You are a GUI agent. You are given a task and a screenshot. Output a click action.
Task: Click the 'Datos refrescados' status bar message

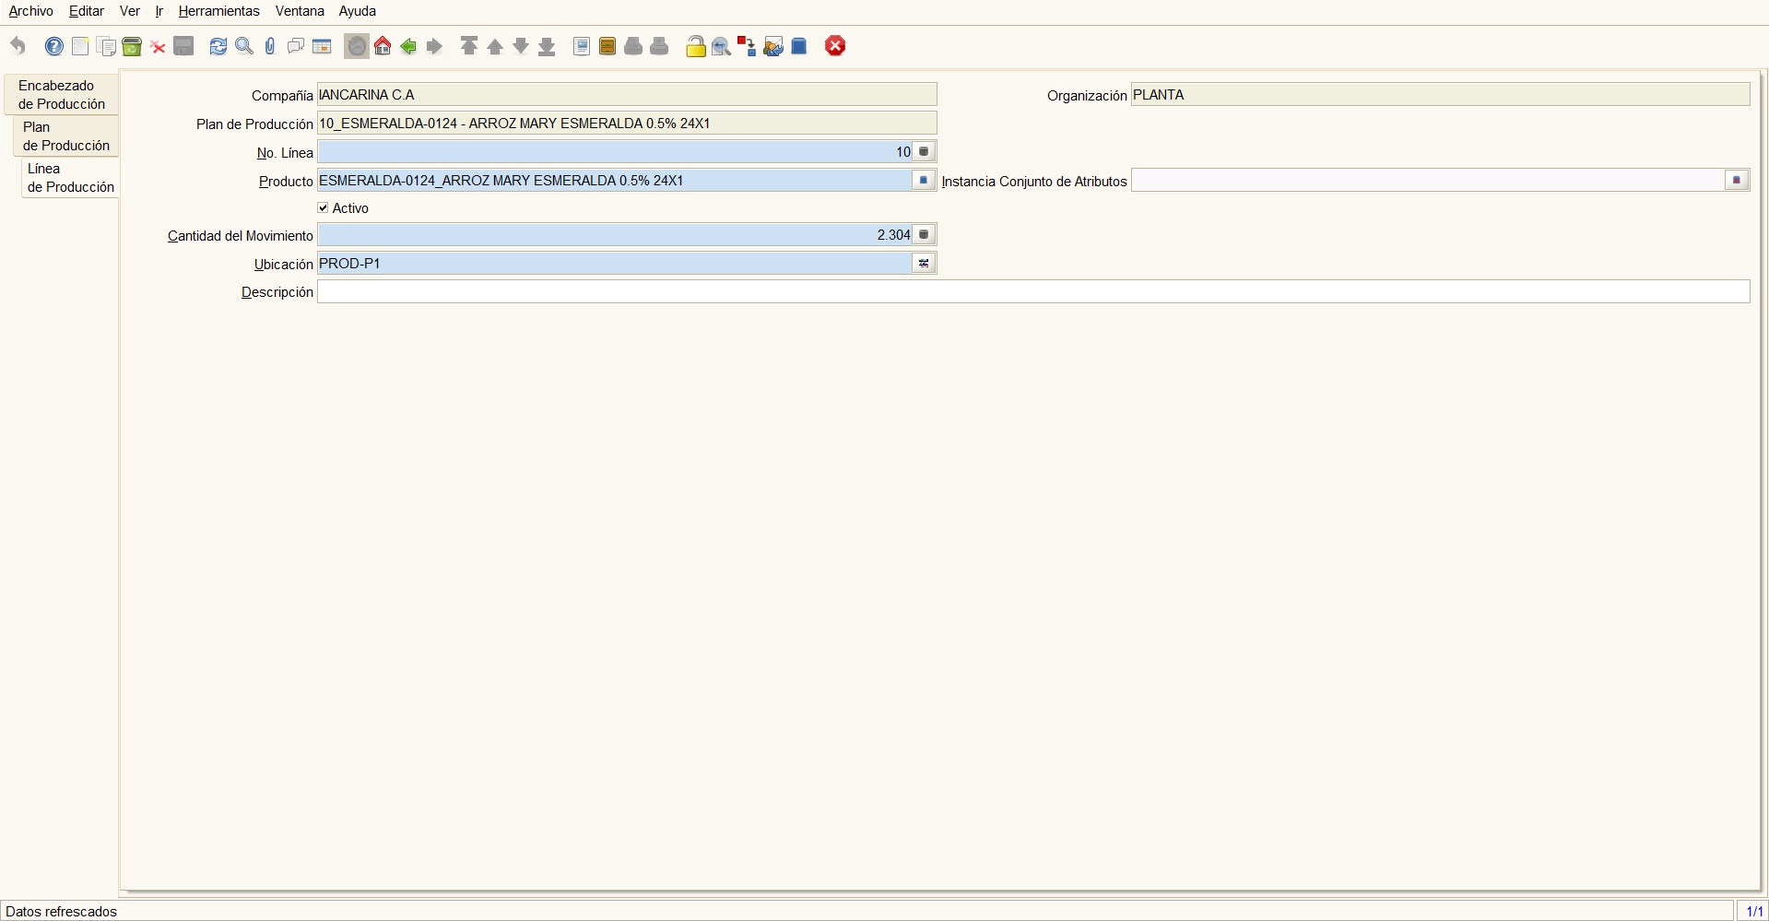(62, 912)
